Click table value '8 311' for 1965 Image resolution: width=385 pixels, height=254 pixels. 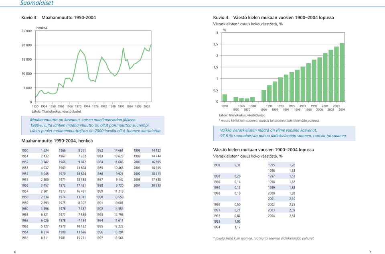tap(45, 238)
